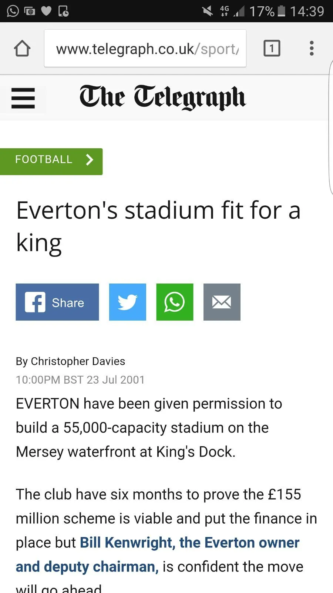Share article via WhatsApp icon
Viewport: 333px width, 593px height.
pyautogui.click(x=175, y=302)
